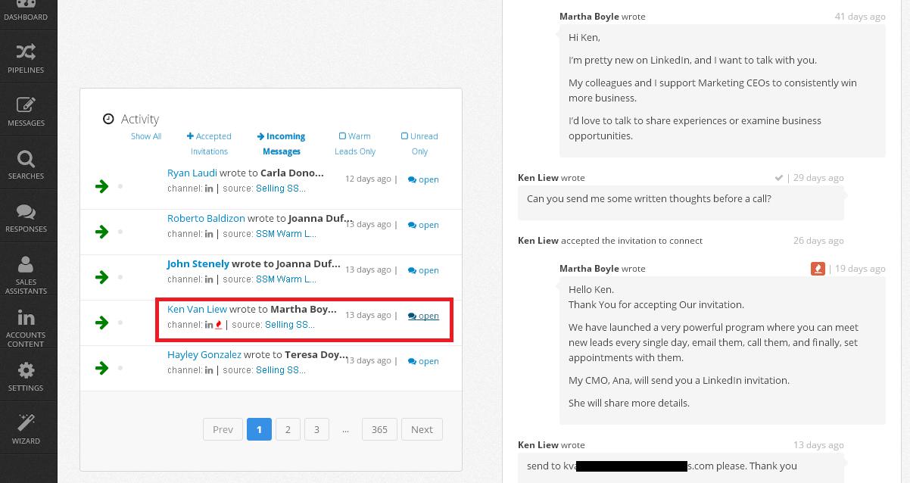Open Selling SS source in Hayley Gonzalez row
Image resolution: width=910 pixels, height=483 pixels.
281,370
